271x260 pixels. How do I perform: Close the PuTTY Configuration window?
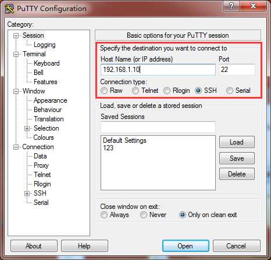coord(253,6)
